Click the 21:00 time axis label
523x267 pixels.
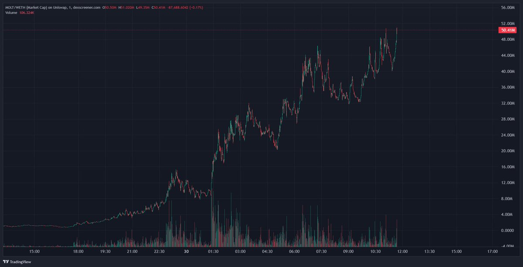click(x=132, y=251)
